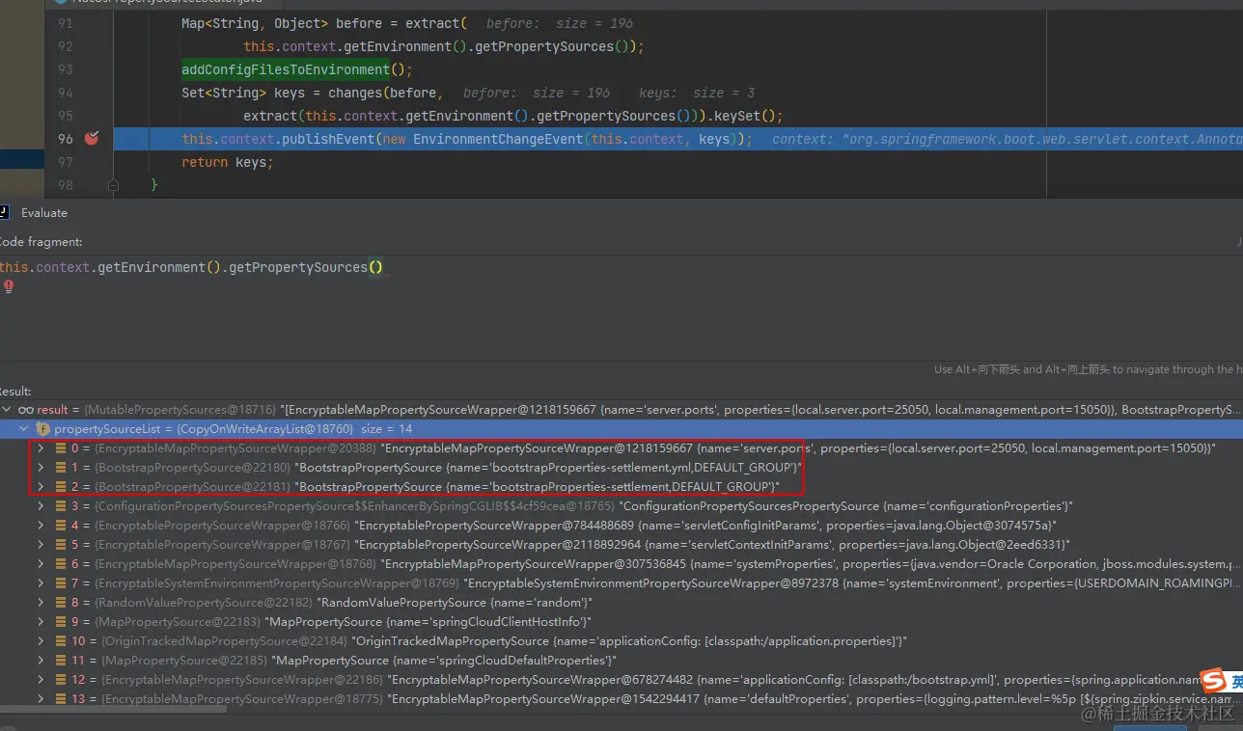Screen dimensions: 1243x731
Task: Click 'Set<String> keys = changes(before,' code
Action: [x=313, y=93]
